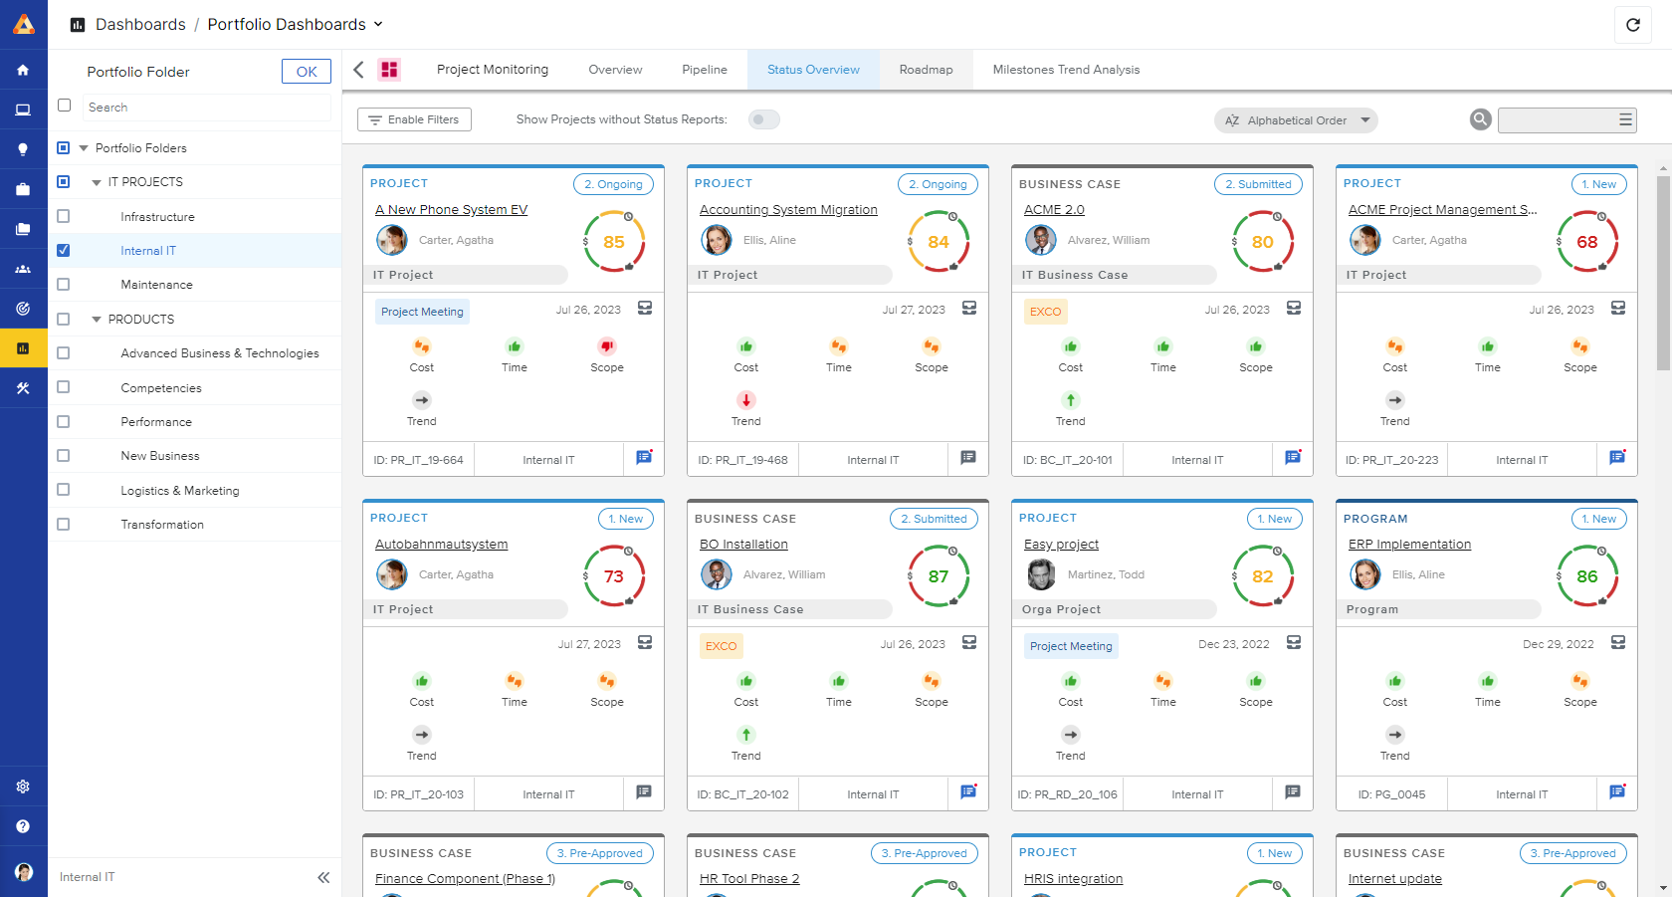Collapse the IT PROJECTS tree node
This screenshot has height=897, width=1672.
(x=97, y=181)
